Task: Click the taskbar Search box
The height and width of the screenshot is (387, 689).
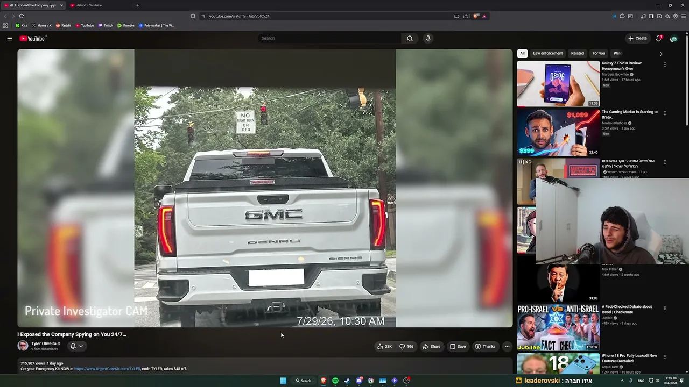Action: [303, 381]
